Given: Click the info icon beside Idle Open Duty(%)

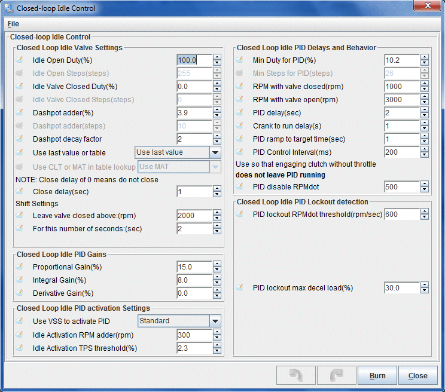Looking at the screenshot, I should [x=19, y=60].
